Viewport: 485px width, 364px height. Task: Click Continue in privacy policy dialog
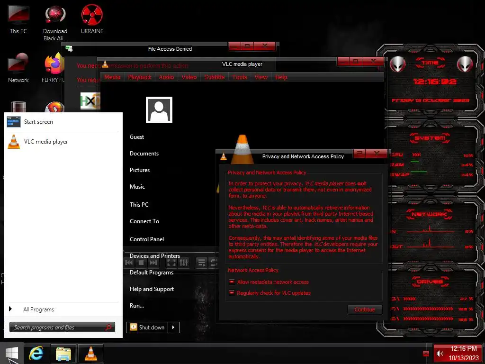tap(365, 309)
